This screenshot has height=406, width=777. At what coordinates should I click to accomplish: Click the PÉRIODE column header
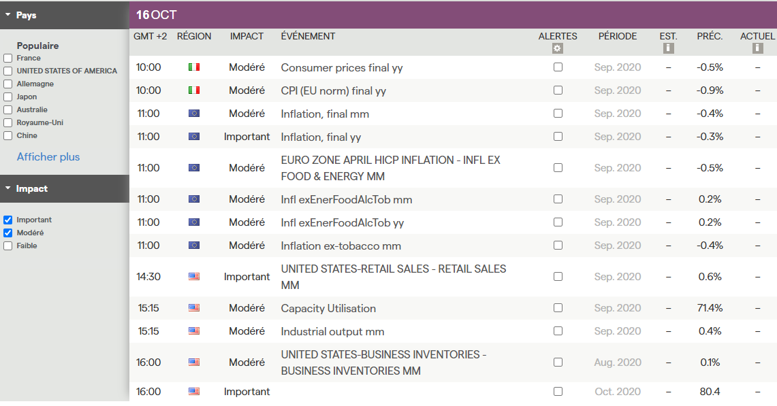[x=618, y=37]
